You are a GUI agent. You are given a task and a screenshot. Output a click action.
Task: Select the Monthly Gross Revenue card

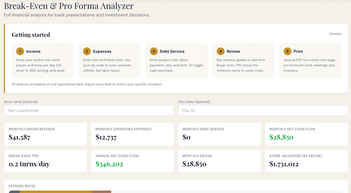click(x=45, y=134)
